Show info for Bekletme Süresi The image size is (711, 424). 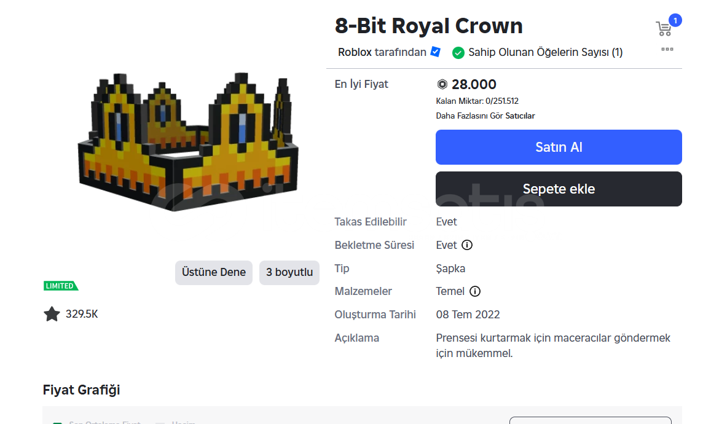[467, 245]
